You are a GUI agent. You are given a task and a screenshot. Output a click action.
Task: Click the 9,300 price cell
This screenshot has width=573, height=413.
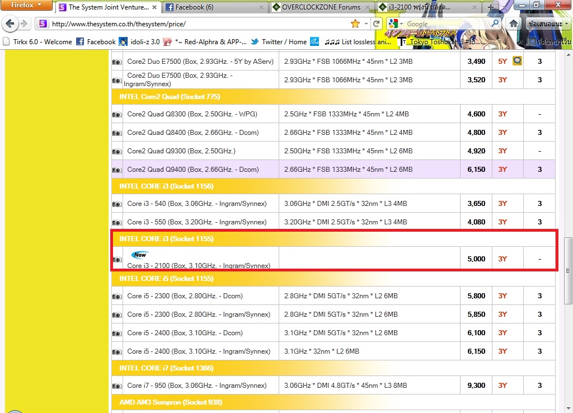476,386
